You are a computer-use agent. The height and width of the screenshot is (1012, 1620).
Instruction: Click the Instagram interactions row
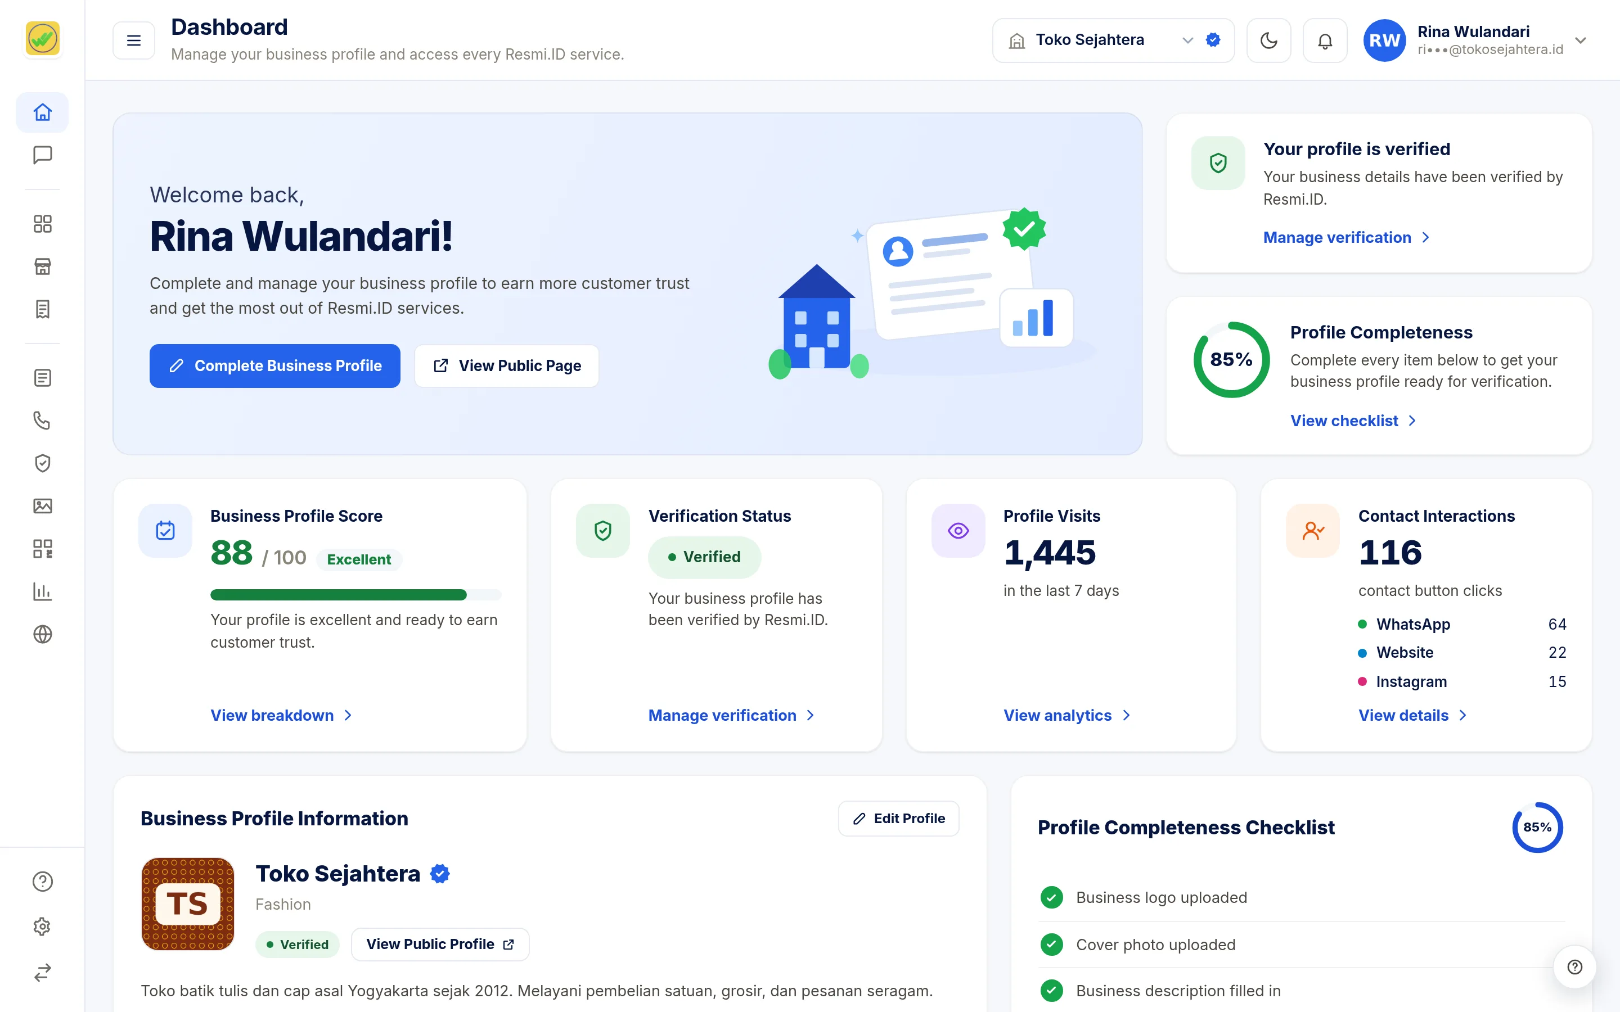pyautogui.click(x=1462, y=681)
